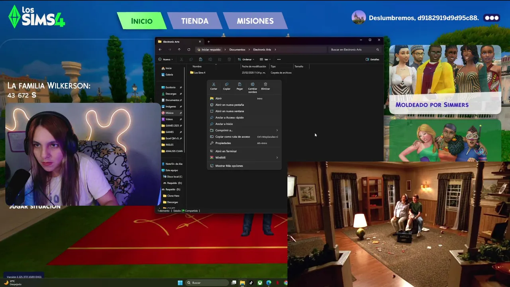Switch to Sims TIENDA tab
Screen dimensions: 510x287
(194, 21)
